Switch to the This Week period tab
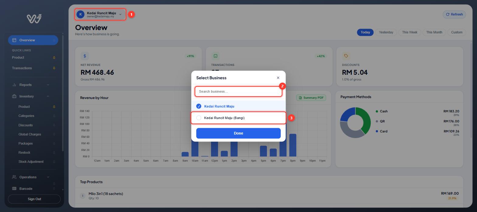This screenshot has width=477, height=212. (x=410, y=32)
